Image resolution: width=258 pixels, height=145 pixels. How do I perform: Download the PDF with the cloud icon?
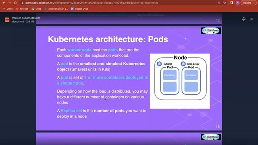point(243,19)
